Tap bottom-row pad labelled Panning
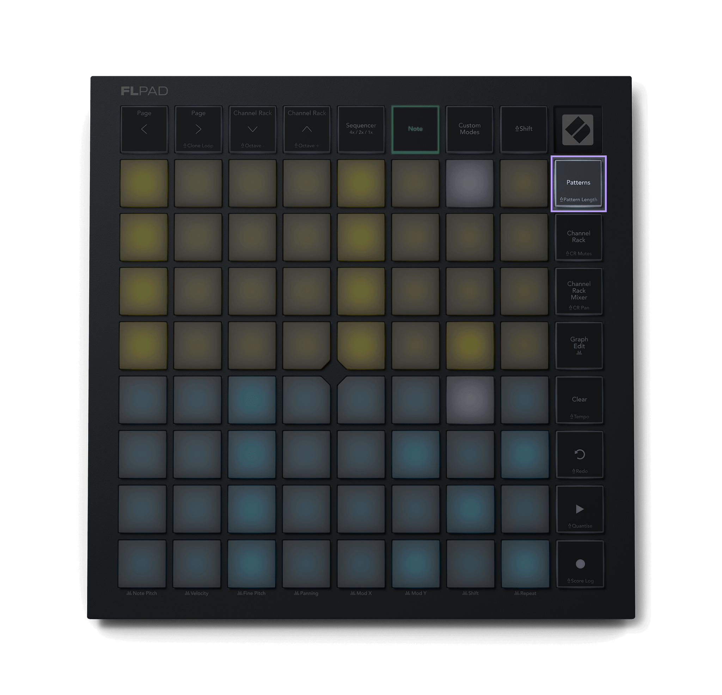This screenshot has width=722, height=695. [x=306, y=564]
